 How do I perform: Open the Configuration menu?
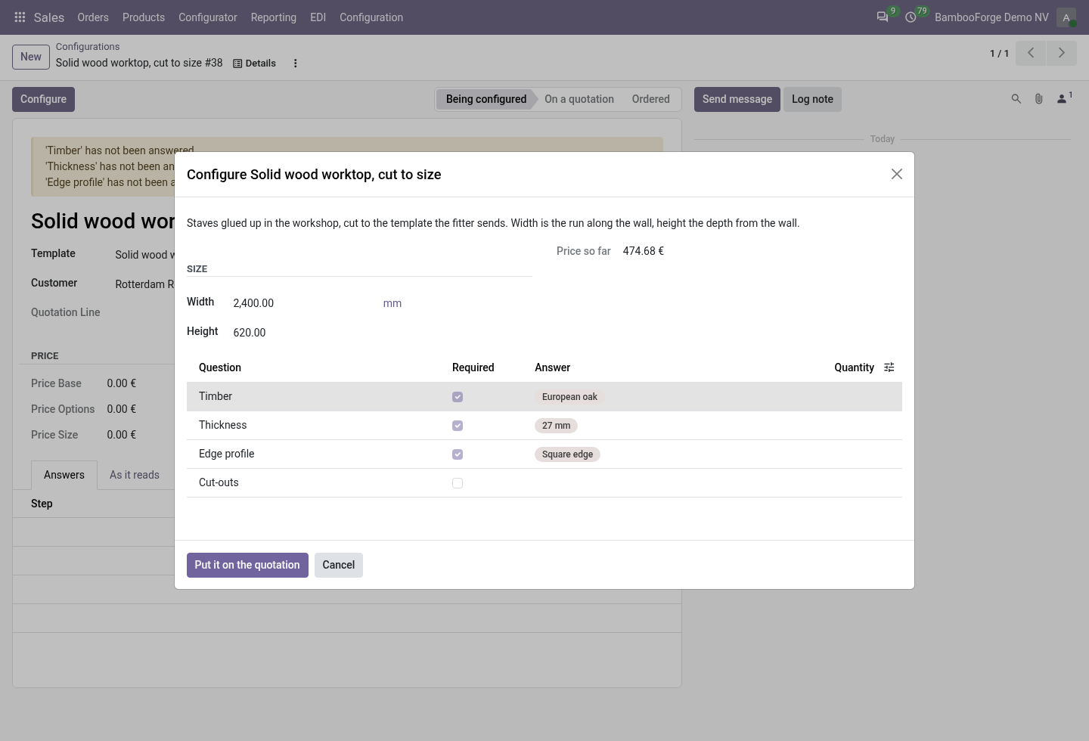(371, 17)
